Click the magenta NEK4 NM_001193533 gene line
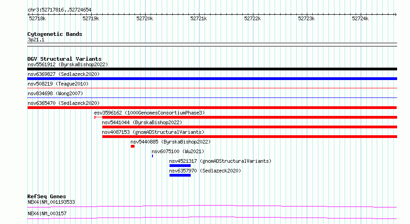410x224 pixels. pyautogui.click(x=212, y=206)
